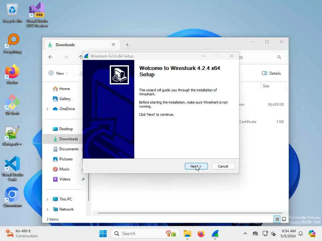This screenshot has width=322, height=241.
Task: Open Pictures in the sidebar
Action: point(63,159)
